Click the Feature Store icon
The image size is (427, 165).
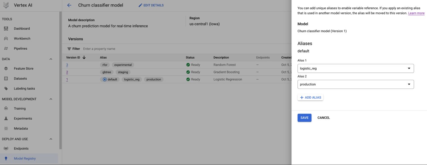tap(6, 68)
